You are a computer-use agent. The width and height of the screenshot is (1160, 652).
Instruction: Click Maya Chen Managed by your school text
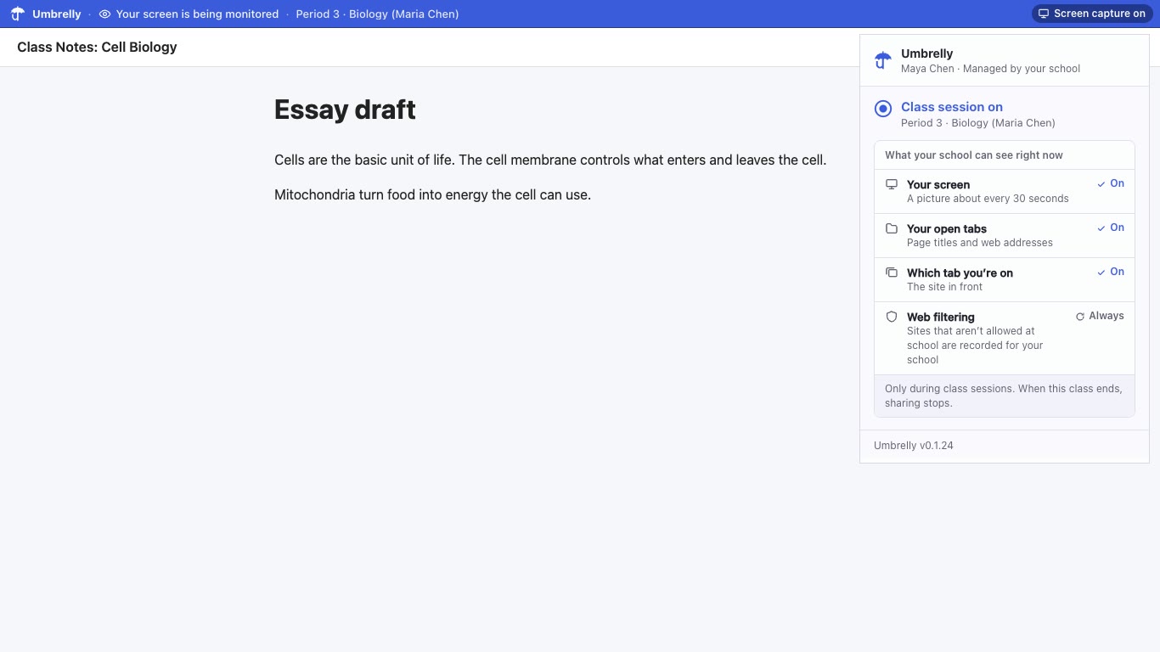pos(990,69)
